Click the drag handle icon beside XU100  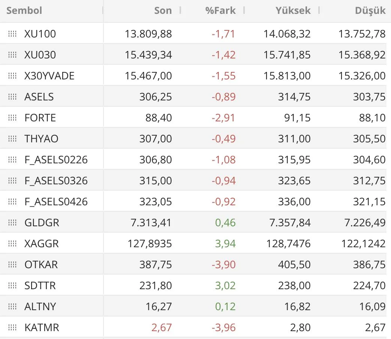[12, 34]
